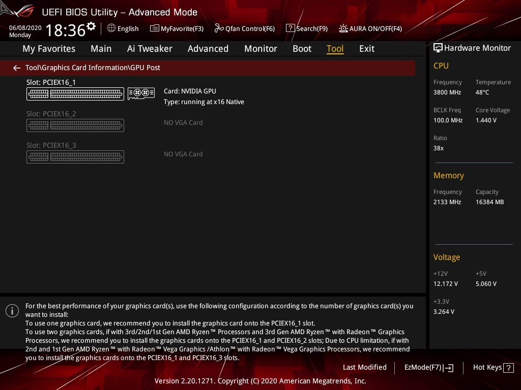Open the My Favorites tab

coord(49,49)
